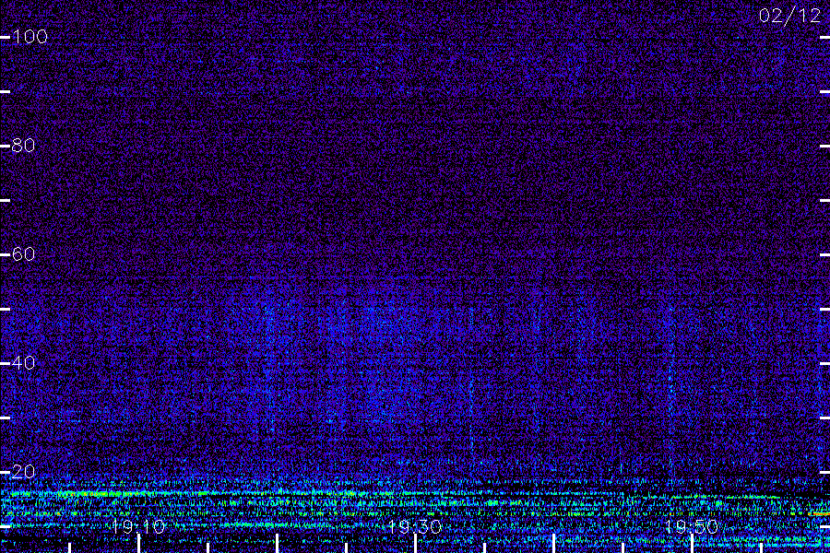Image resolution: width=830 pixels, height=553 pixels.
Task: Click the 02/12 date stamp
Action: 789,16
